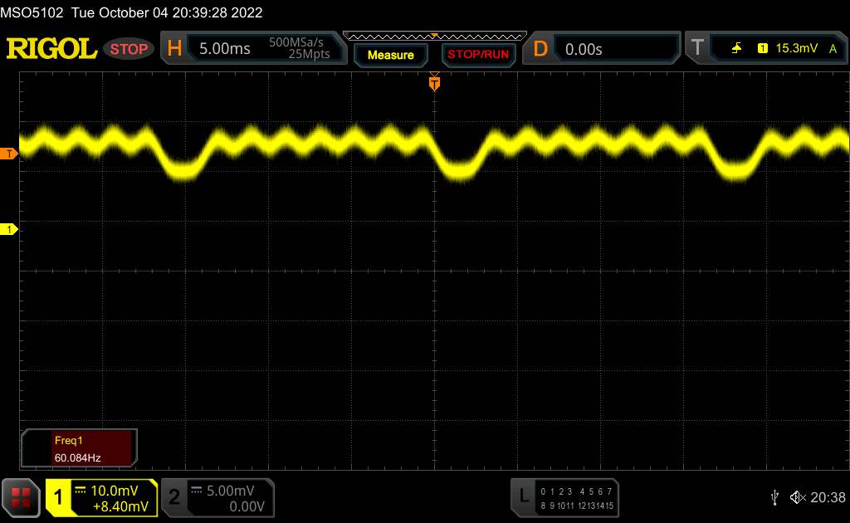
Task: Click the orange D delay icon
Action: [x=540, y=49]
